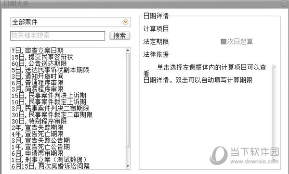Click the 按关键字搜索 keyword search field
Image resolution: width=289 pixels, height=174 pixels.
[58, 36]
